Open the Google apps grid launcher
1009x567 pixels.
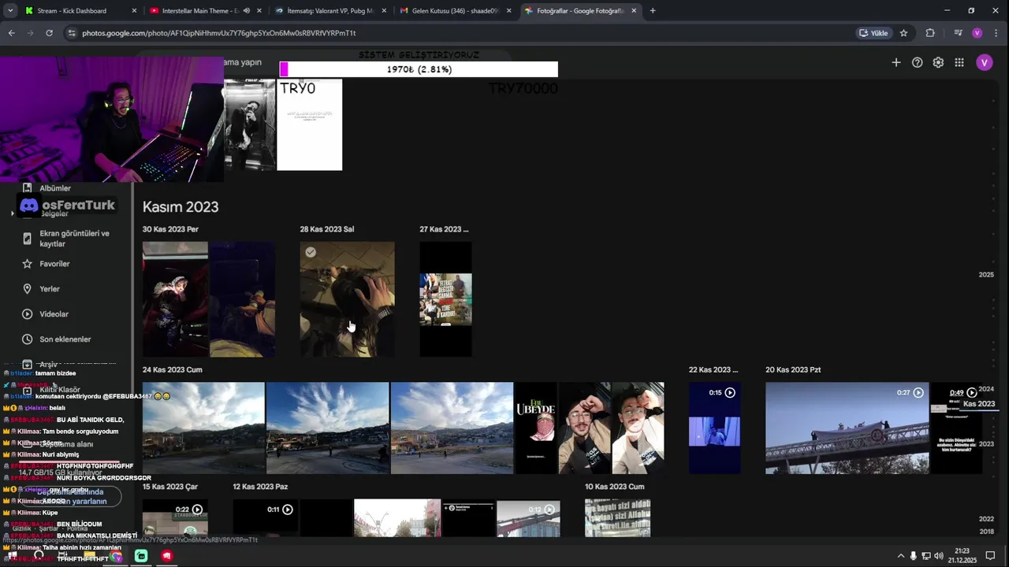click(959, 62)
